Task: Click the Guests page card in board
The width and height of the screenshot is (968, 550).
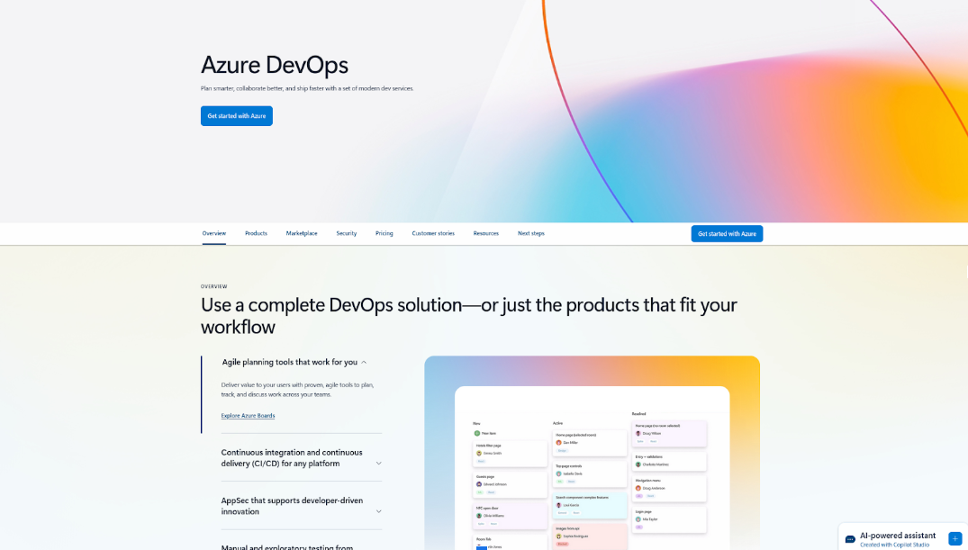Action: (x=510, y=484)
